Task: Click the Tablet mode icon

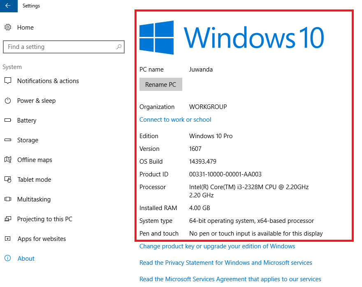Action: click(8, 179)
